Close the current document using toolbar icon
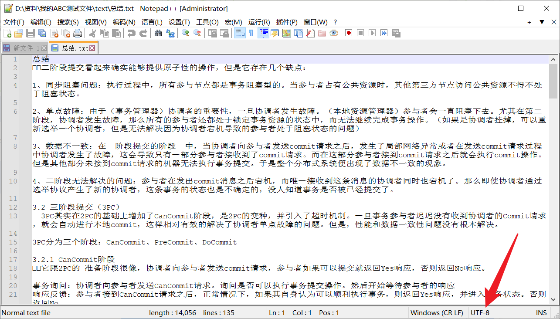Viewport: 560px width, 319px height. click(x=54, y=33)
